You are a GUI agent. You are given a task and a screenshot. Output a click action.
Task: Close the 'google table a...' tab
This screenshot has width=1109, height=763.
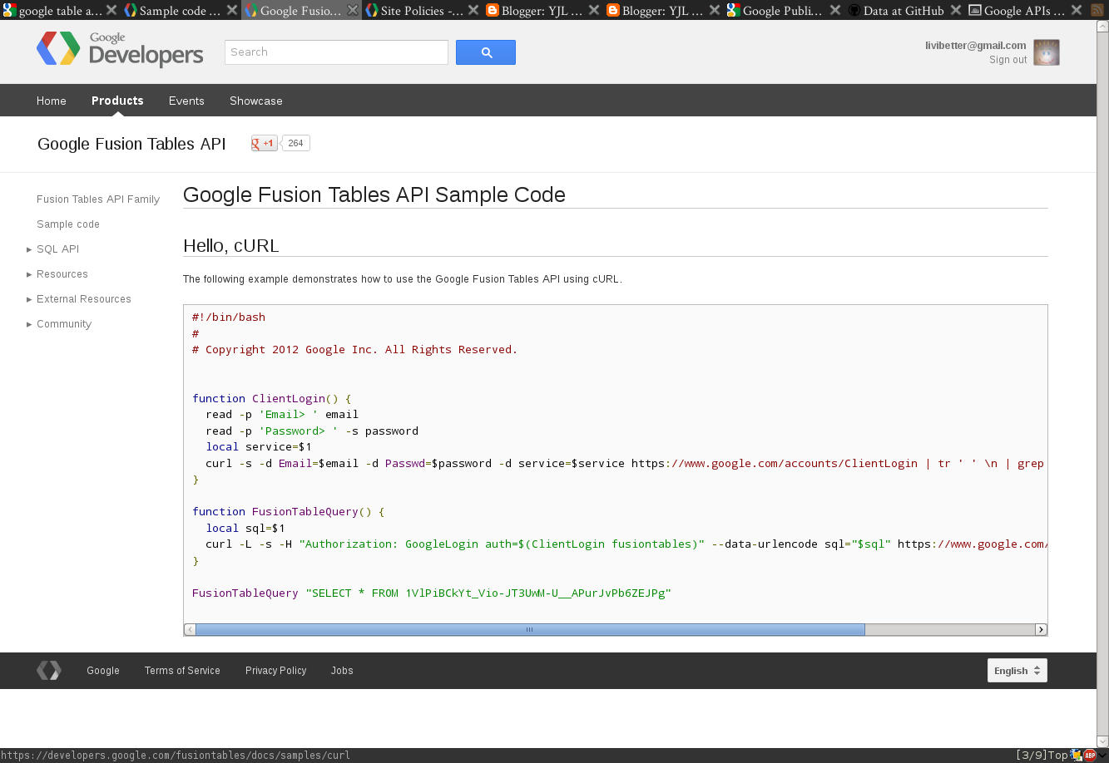click(111, 11)
